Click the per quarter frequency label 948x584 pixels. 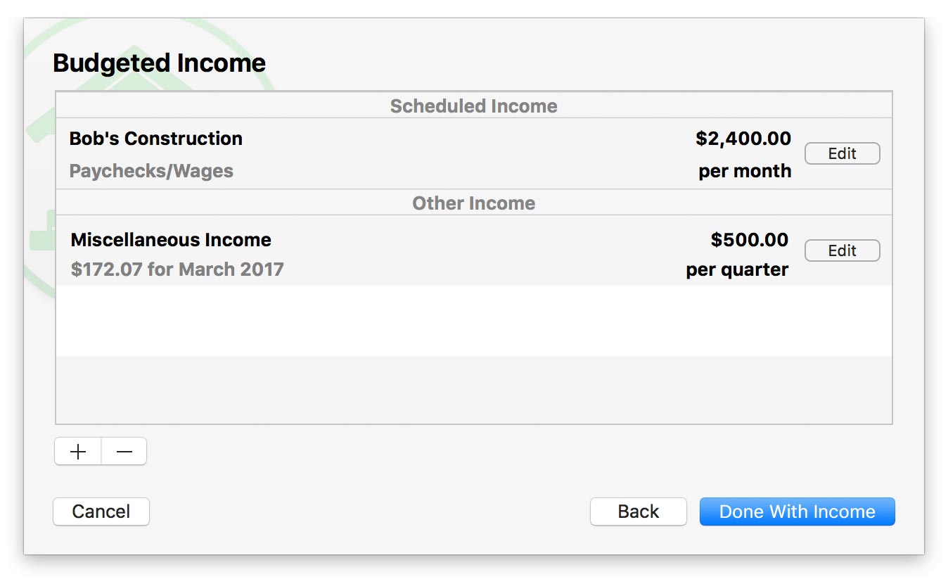737,269
